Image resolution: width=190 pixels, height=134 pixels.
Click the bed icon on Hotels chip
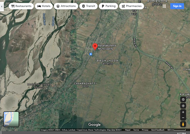(x=39, y=6)
